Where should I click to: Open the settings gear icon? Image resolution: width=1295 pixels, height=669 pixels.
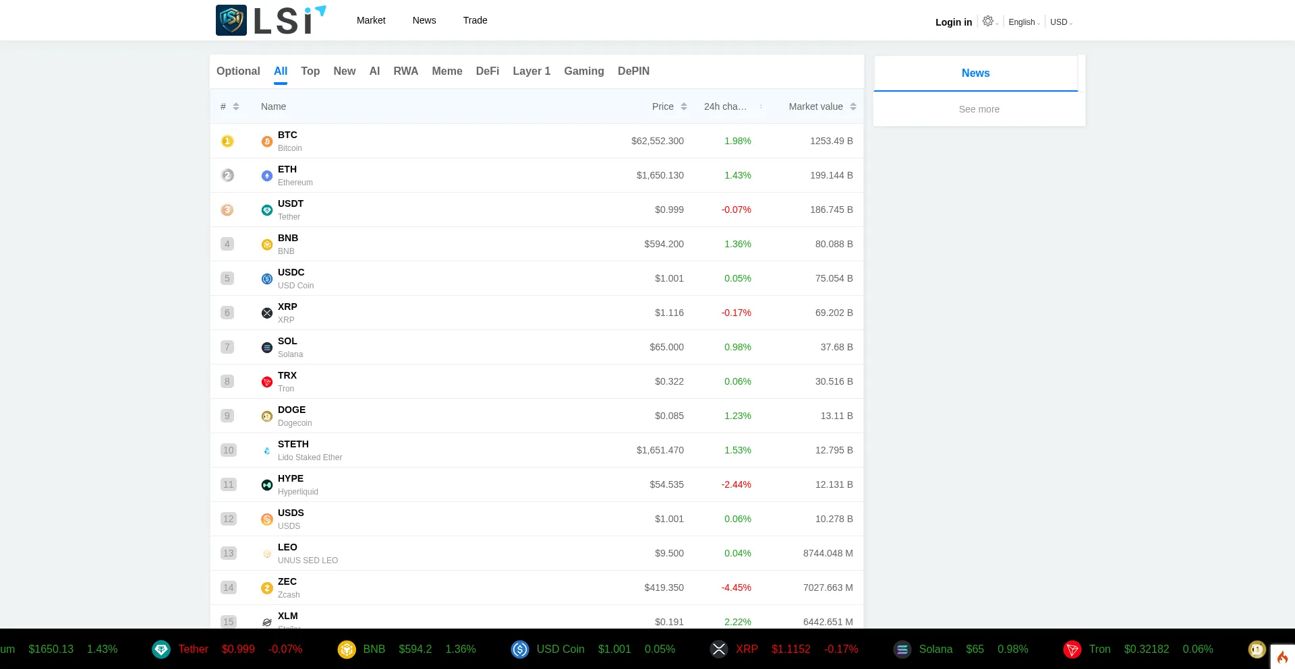coord(988,21)
